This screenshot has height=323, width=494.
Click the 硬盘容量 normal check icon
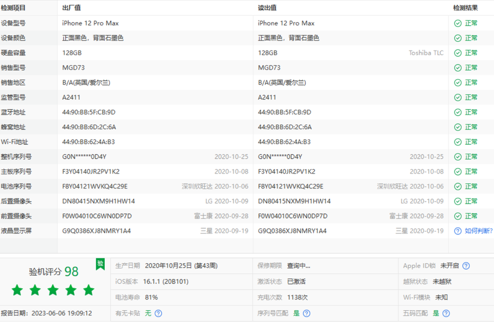[458, 53]
